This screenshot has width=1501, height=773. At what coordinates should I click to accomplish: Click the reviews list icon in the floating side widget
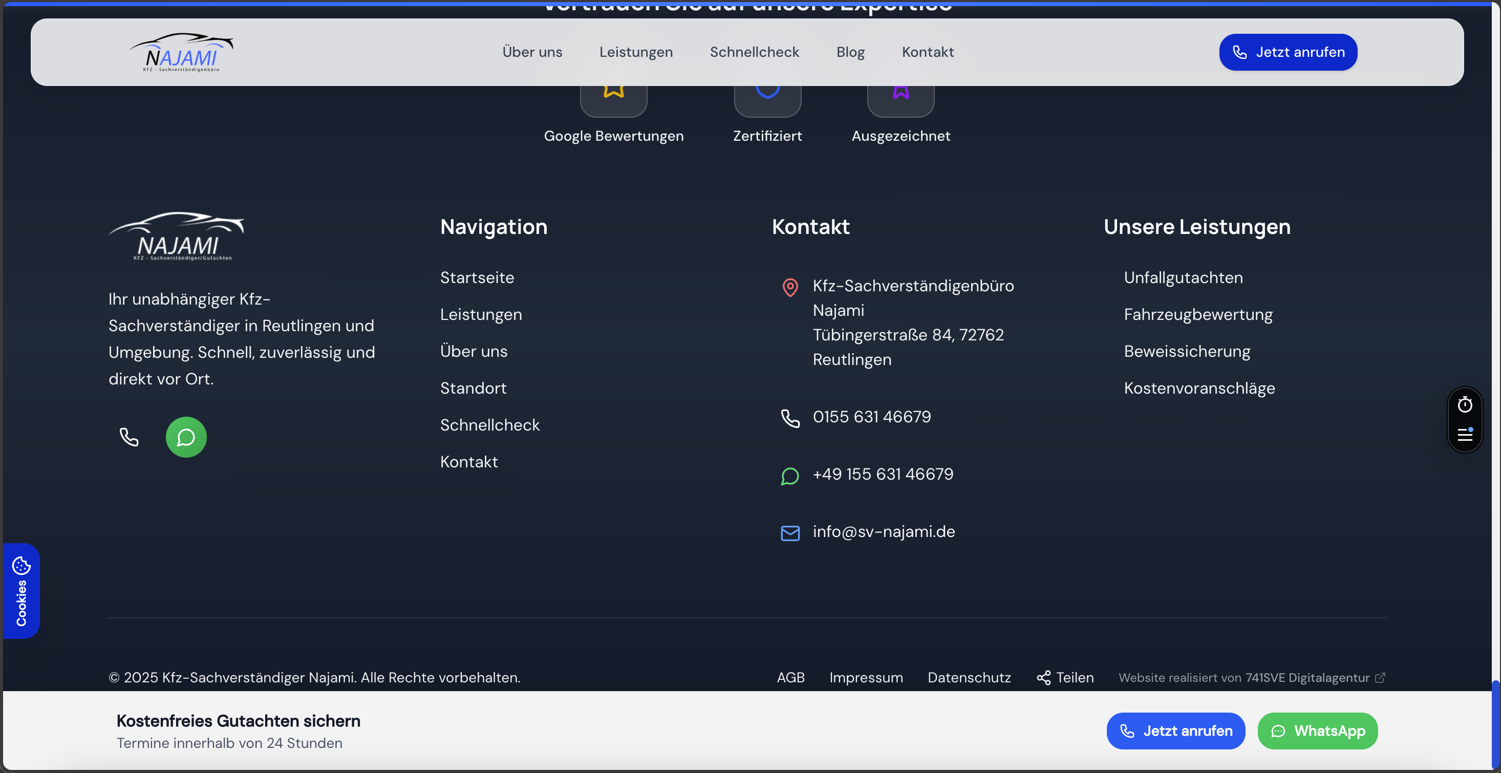(1466, 434)
